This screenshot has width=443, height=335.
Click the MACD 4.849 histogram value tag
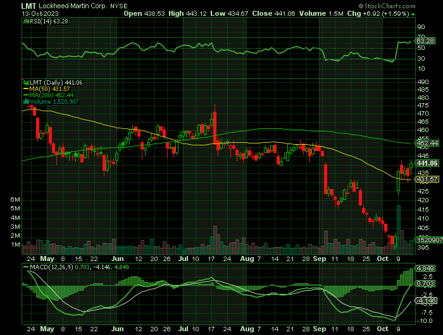[x=425, y=268]
